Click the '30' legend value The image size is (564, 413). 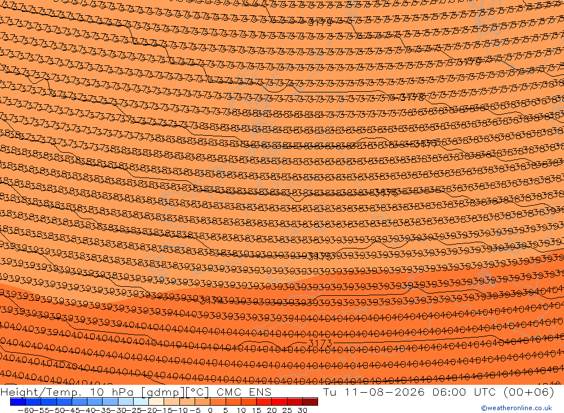tap(302, 410)
